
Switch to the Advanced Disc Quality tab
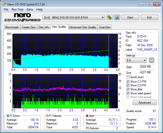(82, 27)
